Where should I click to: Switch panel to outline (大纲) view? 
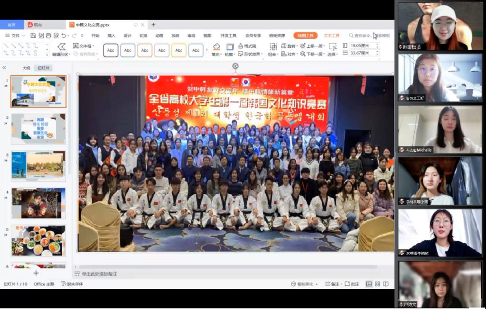pyautogui.click(x=26, y=68)
